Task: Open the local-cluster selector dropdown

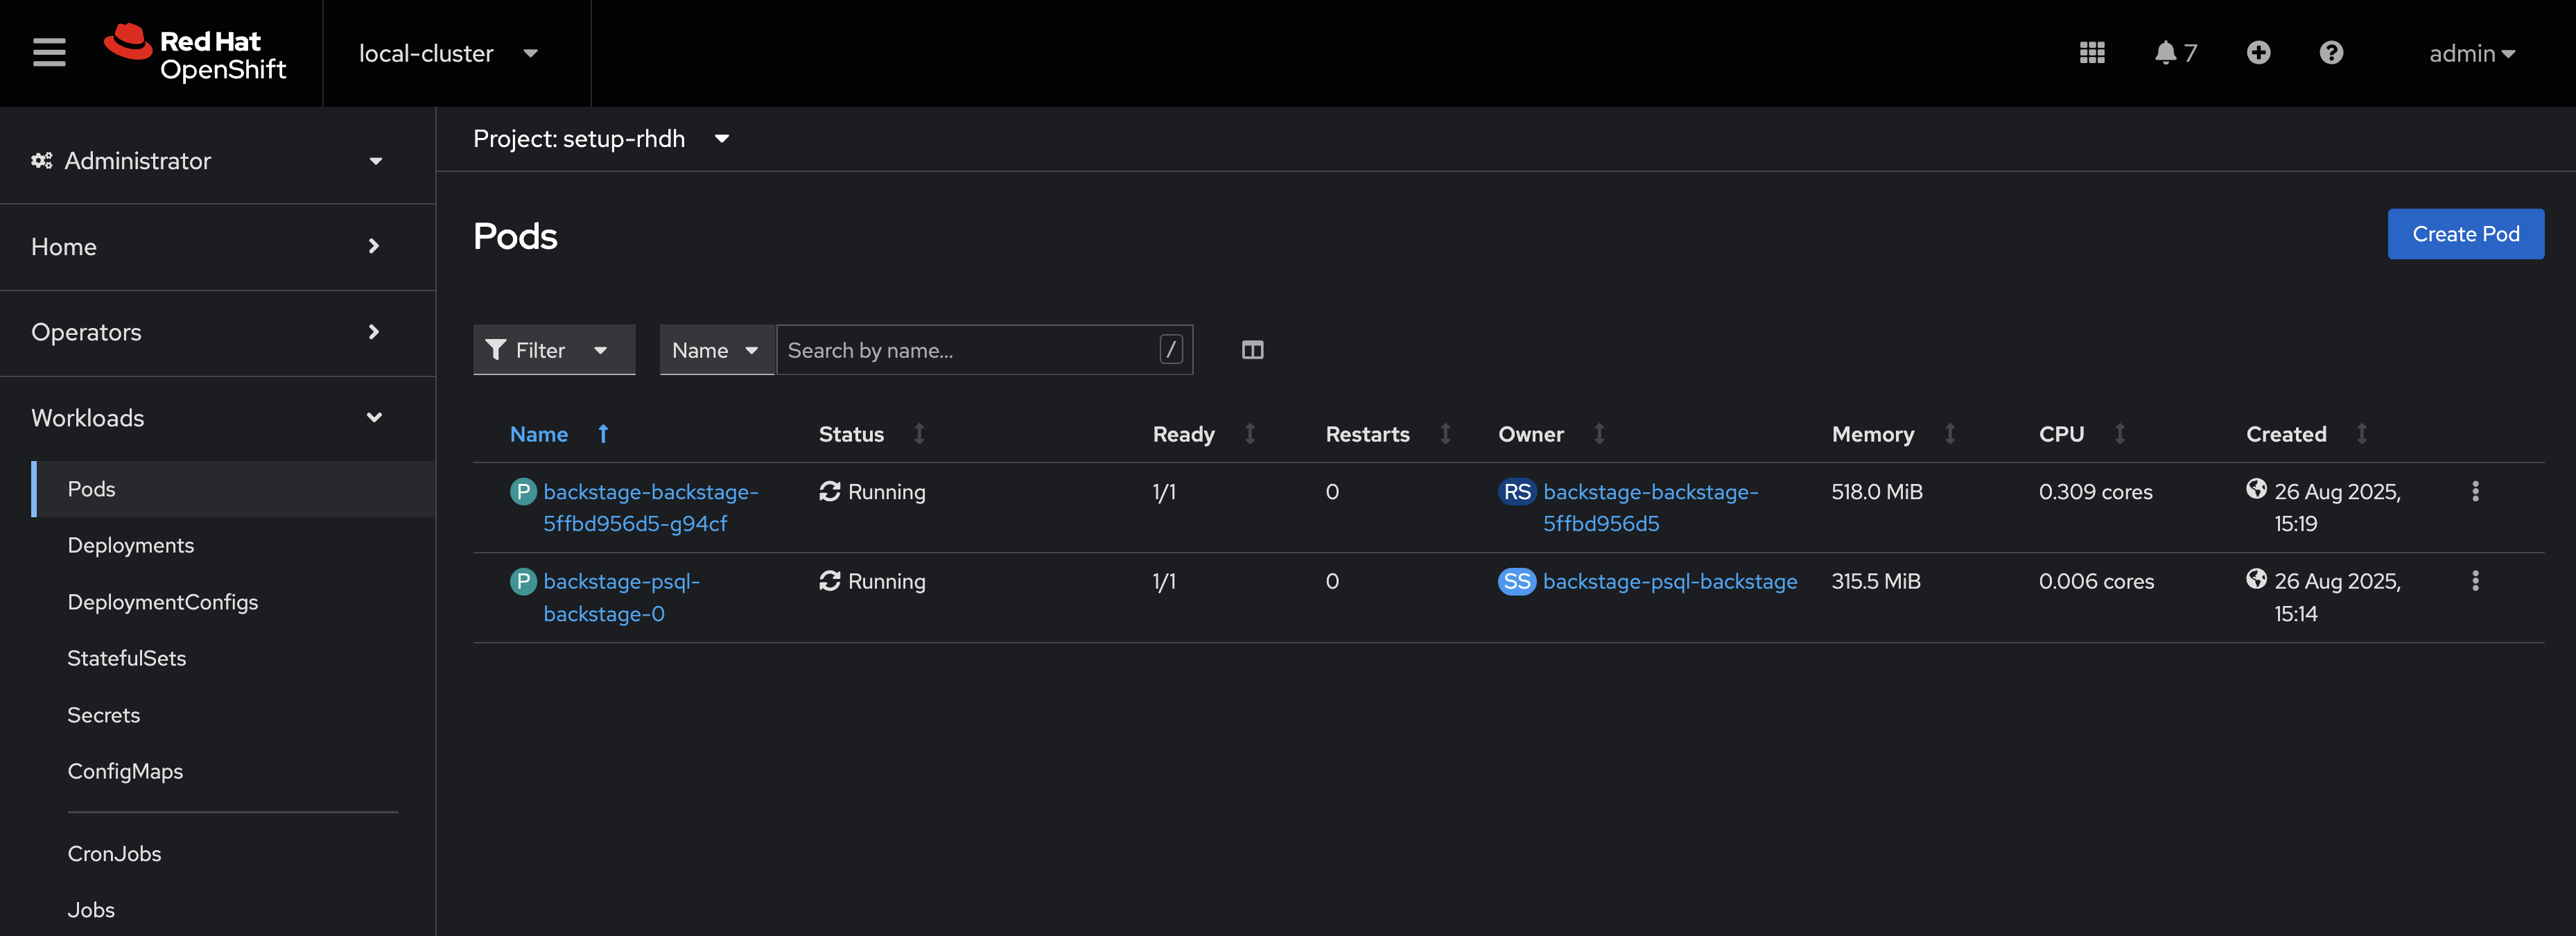Action: coord(448,53)
